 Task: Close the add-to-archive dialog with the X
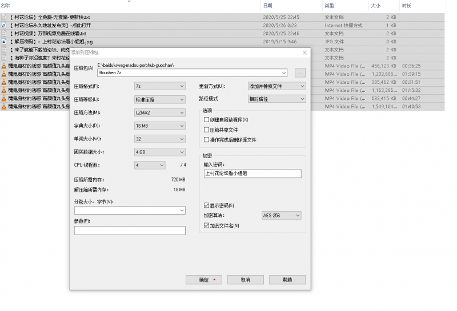pos(304,52)
